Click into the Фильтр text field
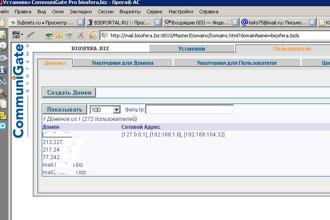Screen dimensions: 330x220 tap(189, 109)
